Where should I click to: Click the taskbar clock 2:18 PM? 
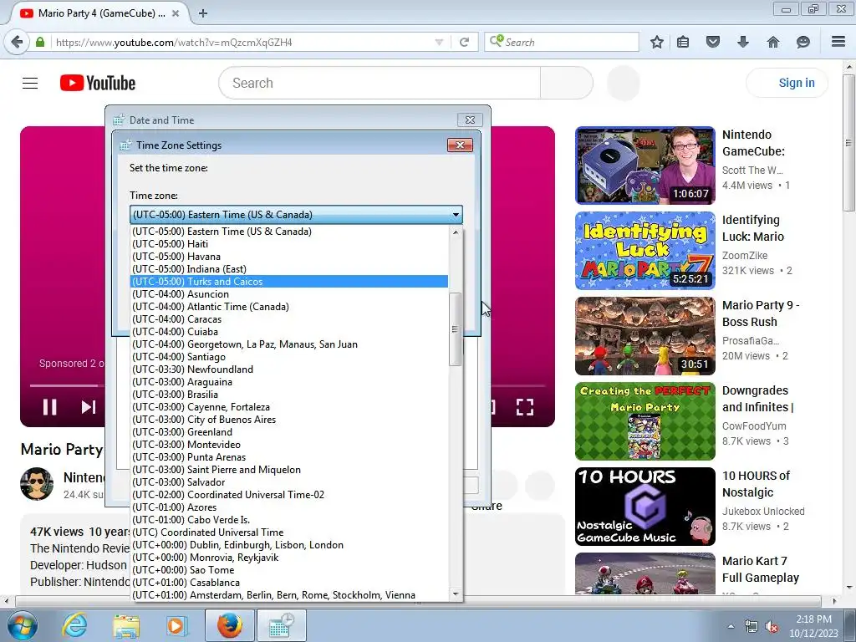pyautogui.click(x=813, y=626)
